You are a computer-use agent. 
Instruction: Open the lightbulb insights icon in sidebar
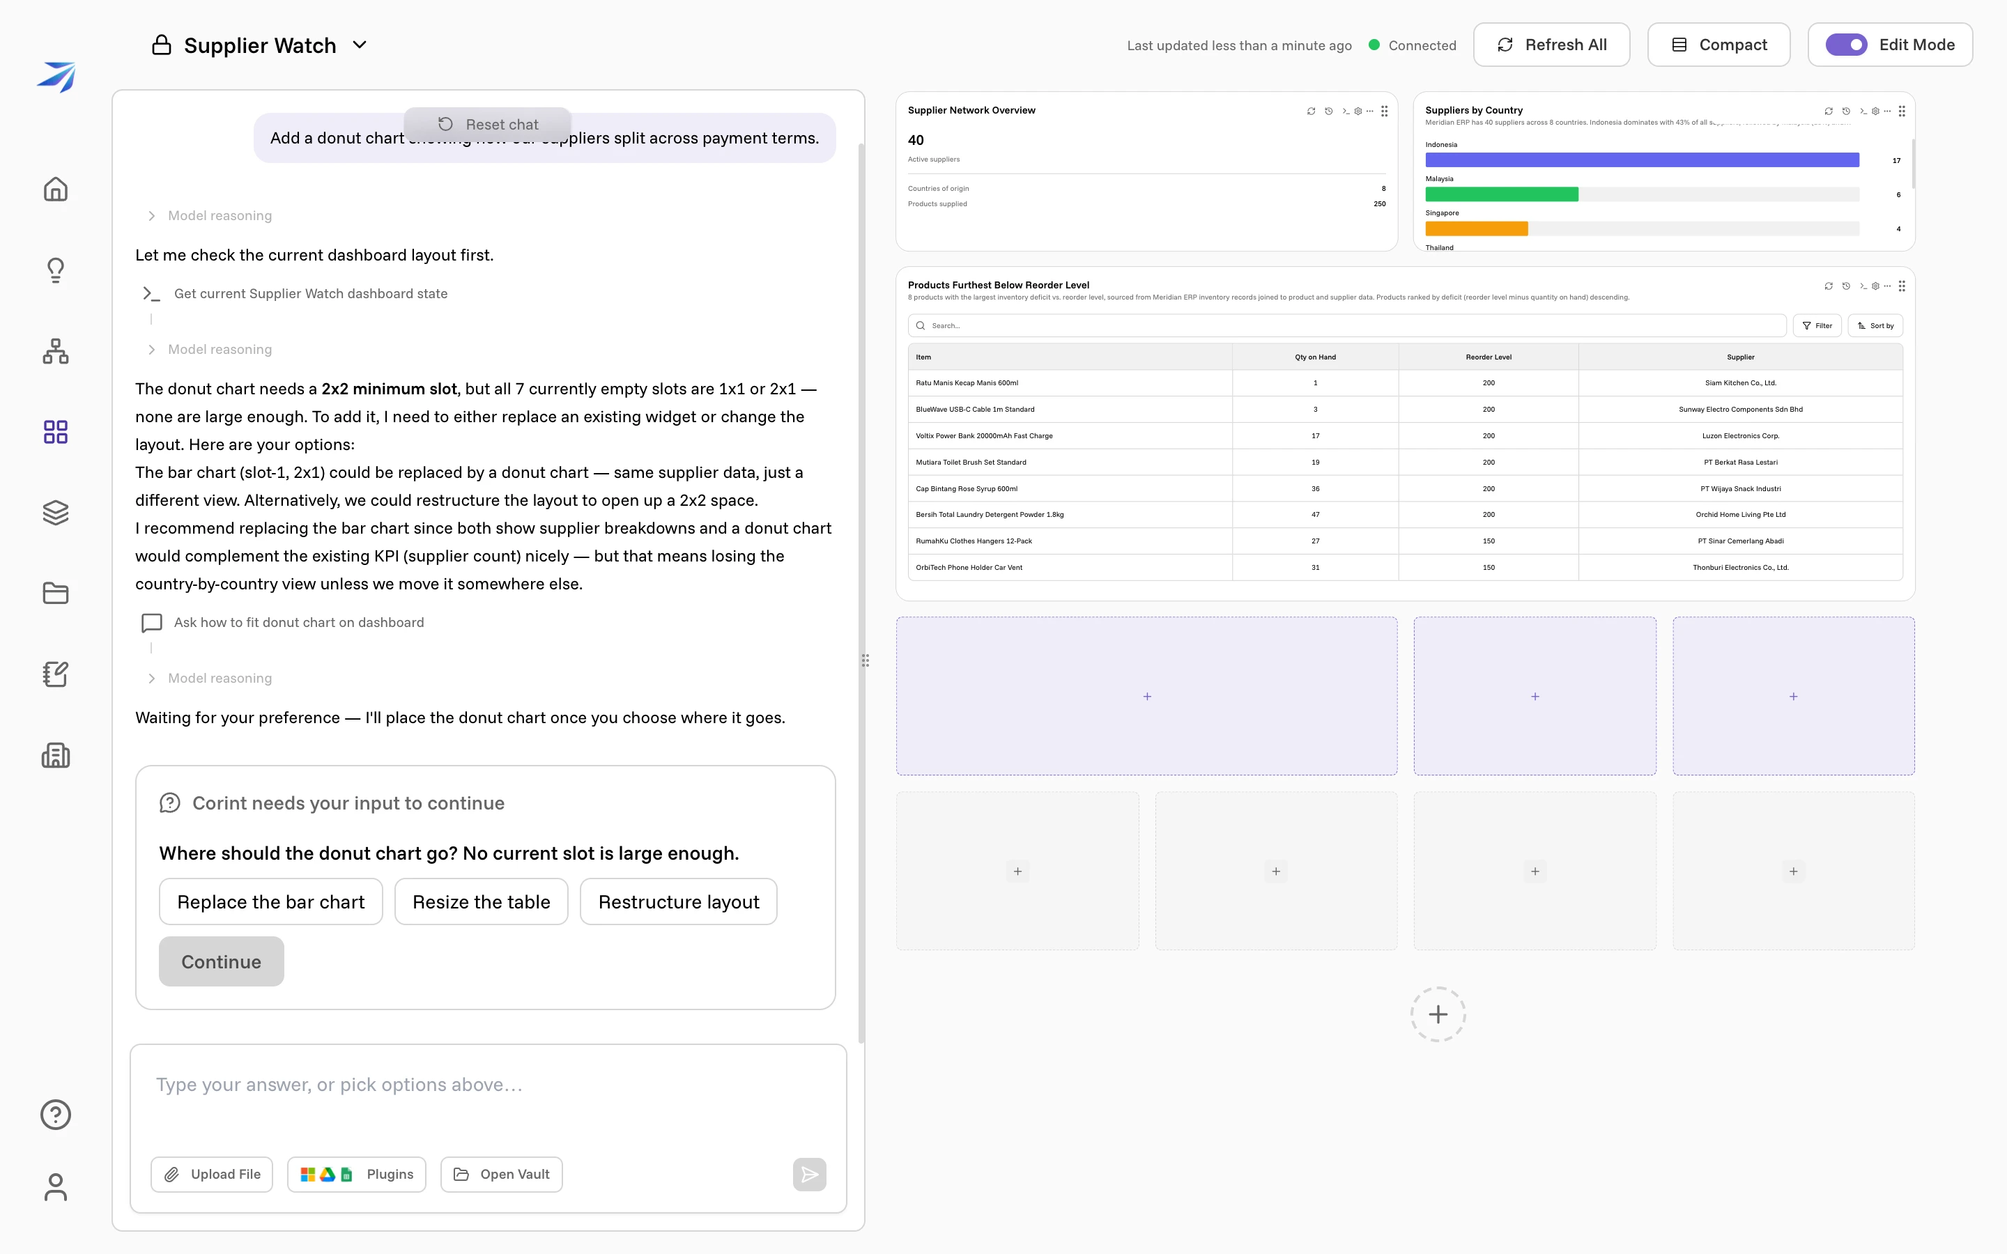(56, 270)
